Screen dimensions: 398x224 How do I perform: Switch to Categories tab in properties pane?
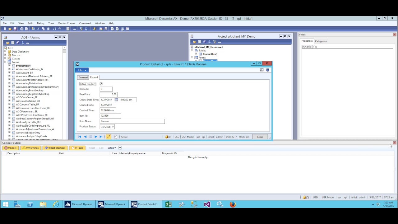pos(321,41)
